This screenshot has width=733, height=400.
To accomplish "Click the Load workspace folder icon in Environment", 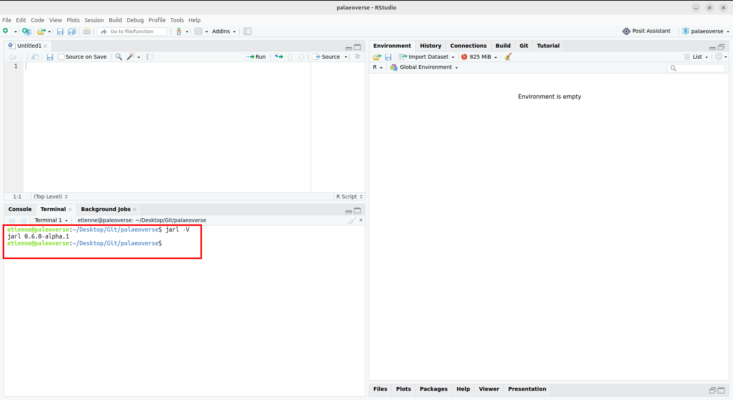I will click(377, 57).
